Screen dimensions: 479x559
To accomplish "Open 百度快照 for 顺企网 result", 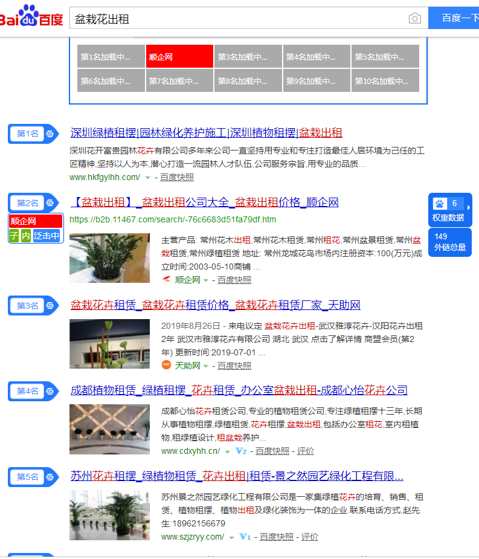I will pyautogui.click(x=234, y=280).
